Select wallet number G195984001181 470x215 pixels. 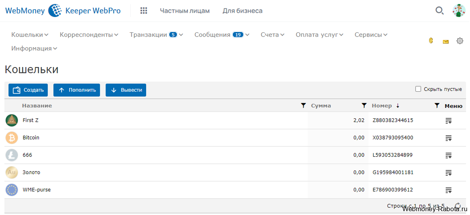click(x=393, y=172)
